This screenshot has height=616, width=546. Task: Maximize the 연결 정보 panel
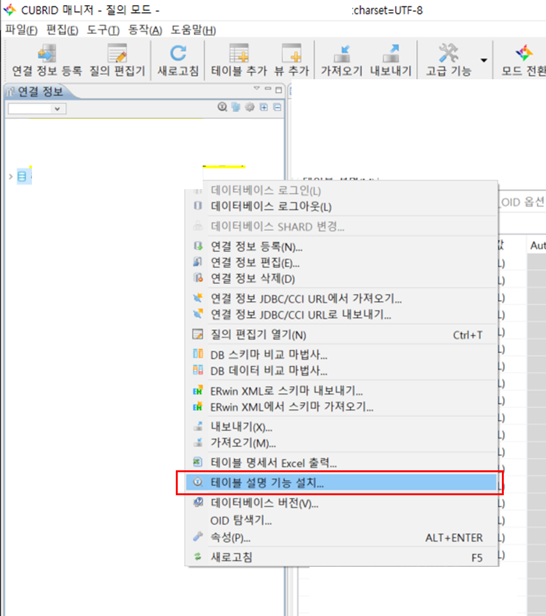(x=279, y=89)
